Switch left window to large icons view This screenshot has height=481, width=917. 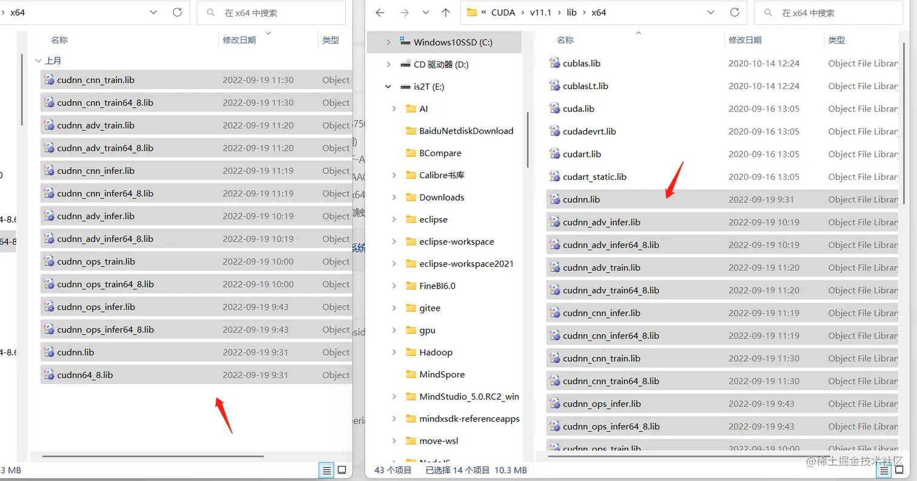point(341,470)
